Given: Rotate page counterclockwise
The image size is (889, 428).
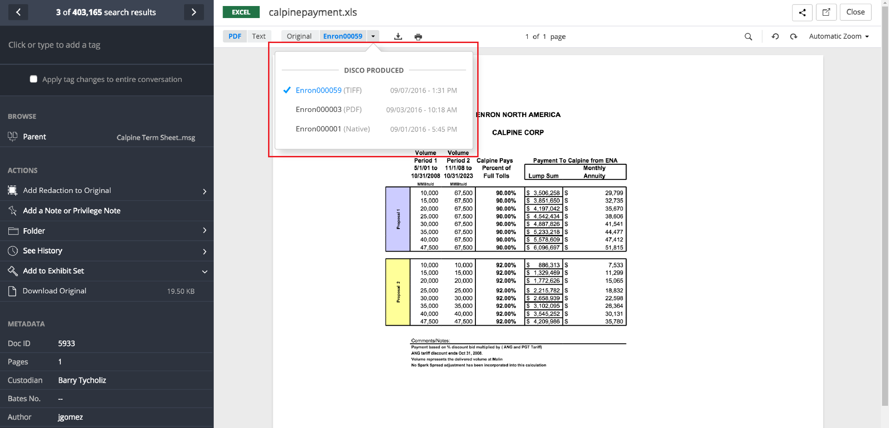Looking at the screenshot, I should [775, 37].
